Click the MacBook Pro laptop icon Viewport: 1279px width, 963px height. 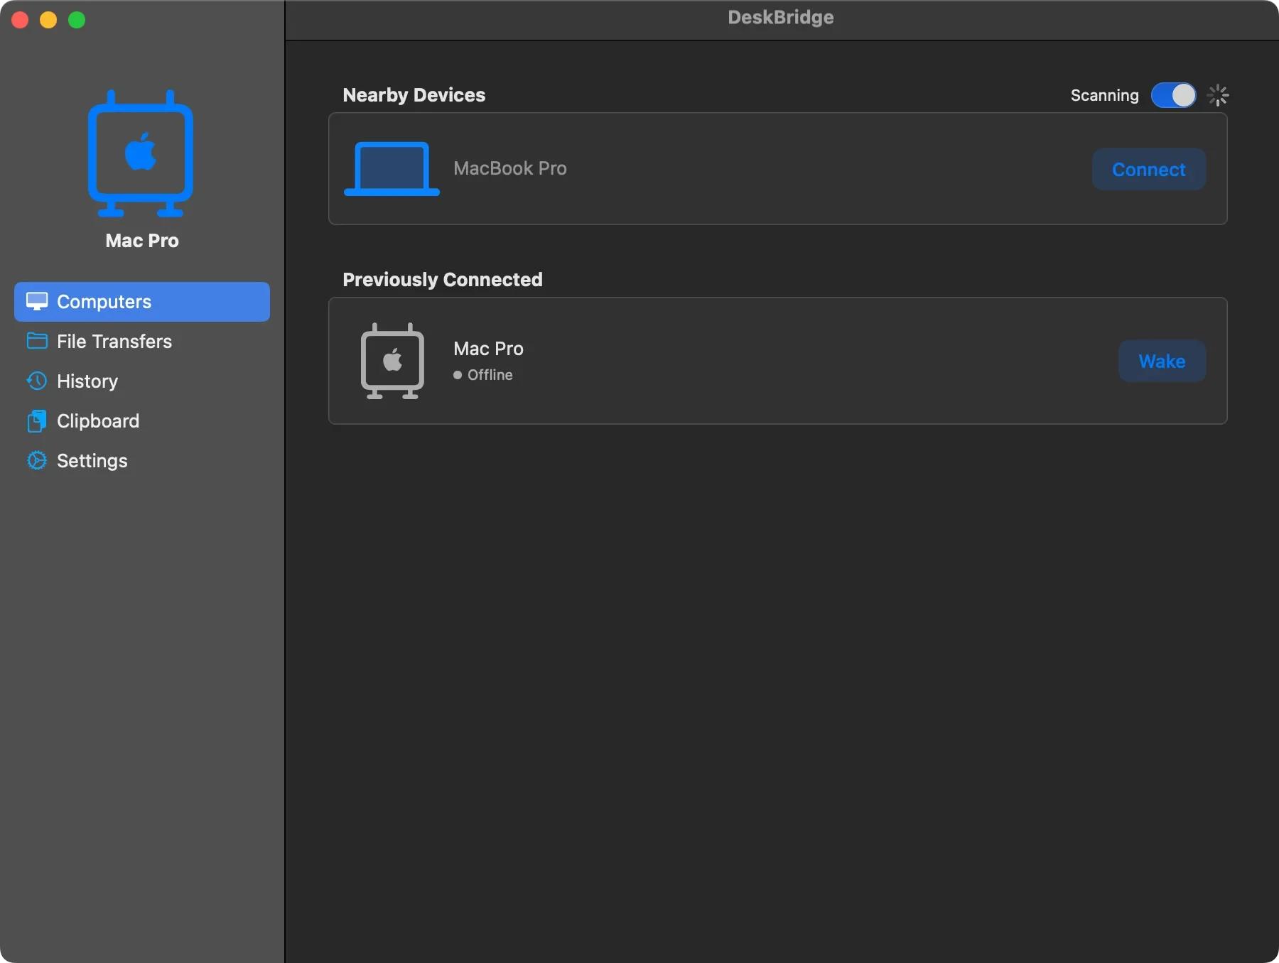click(392, 169)
